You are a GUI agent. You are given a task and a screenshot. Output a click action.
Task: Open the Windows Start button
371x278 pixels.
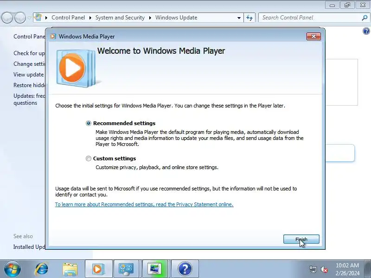[x=13, y=269]
